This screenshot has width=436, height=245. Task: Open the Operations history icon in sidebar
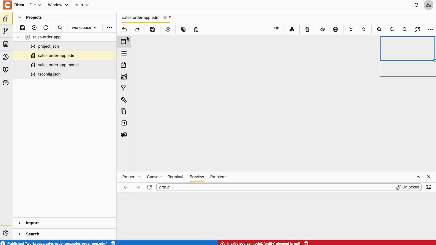click(6, 57)
